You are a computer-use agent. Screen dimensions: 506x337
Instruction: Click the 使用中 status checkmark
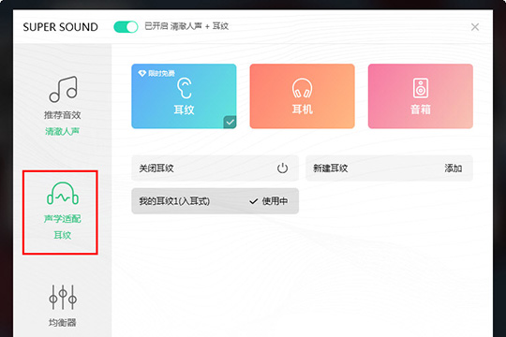coord(253,201)
